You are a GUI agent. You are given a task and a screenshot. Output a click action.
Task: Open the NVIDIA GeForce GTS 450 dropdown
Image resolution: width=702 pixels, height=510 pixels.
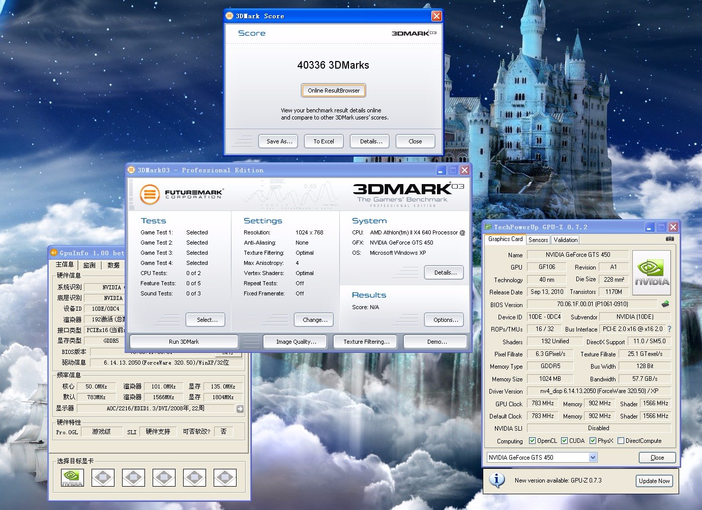(x=593, y=458)
